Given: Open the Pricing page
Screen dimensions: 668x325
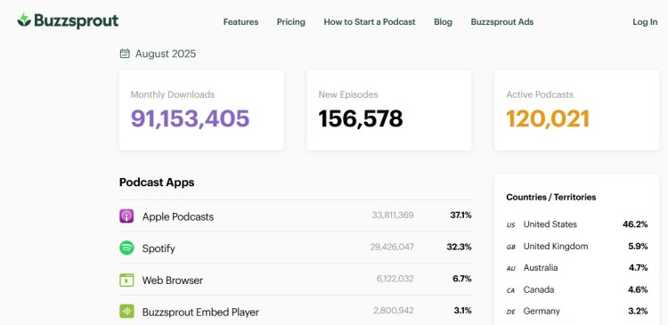Looking at the screenshot, I should pyautogui.click(x=291, y=21).
